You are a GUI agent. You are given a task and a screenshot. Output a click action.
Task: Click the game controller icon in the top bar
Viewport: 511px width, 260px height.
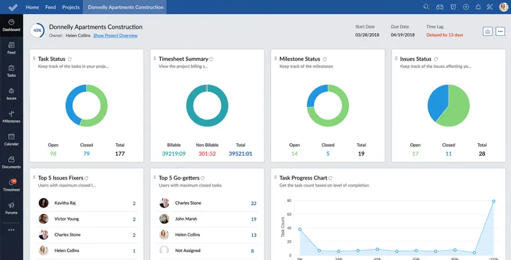[x=439, y=7]
